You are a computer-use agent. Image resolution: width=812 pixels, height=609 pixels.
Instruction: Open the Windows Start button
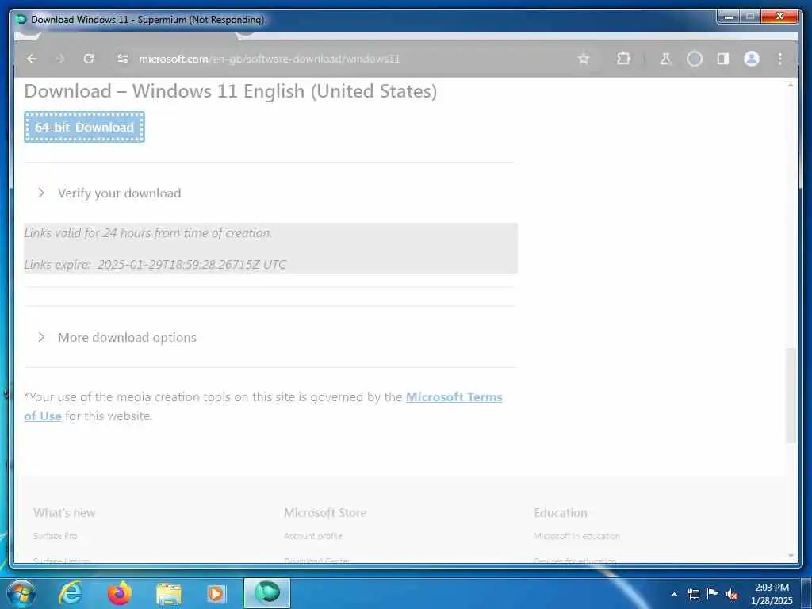[x=21, y=593]
